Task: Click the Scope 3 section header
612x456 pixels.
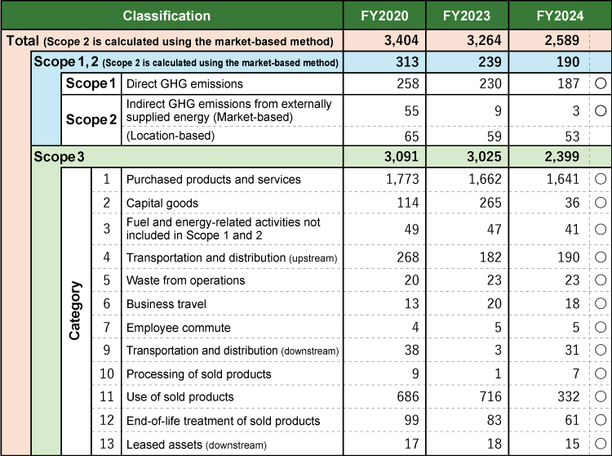Action: [59, 157]
